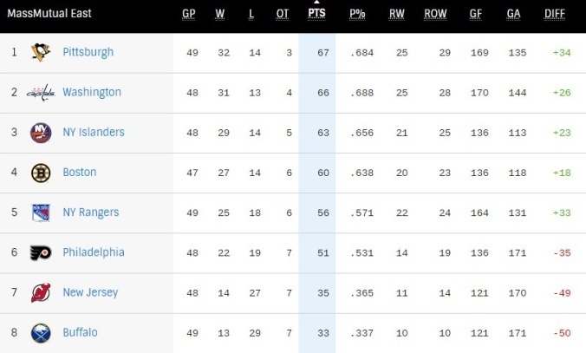Sort by GF goals for header

point(478,14)
